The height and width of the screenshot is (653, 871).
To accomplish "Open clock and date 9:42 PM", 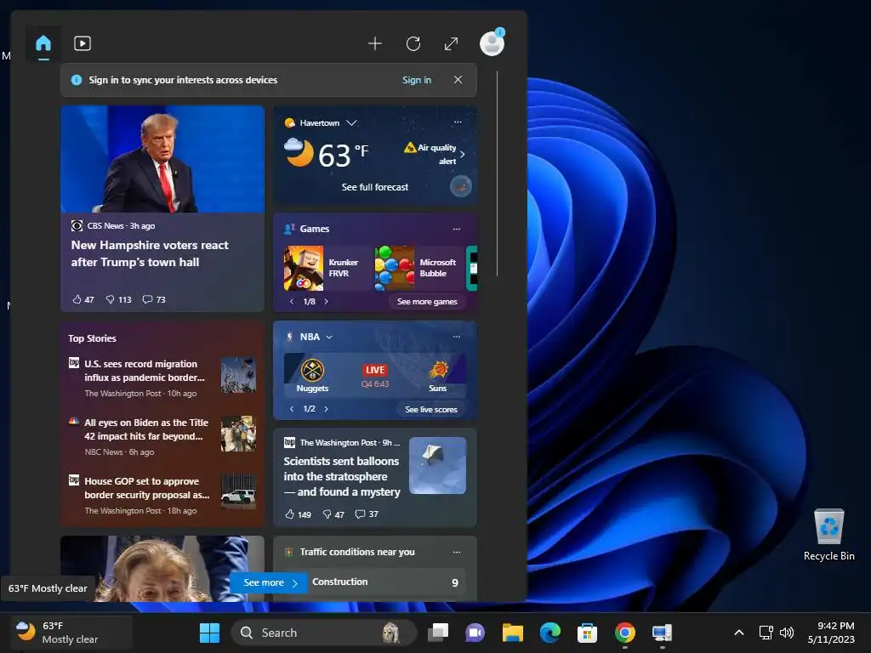I will 831,633.
